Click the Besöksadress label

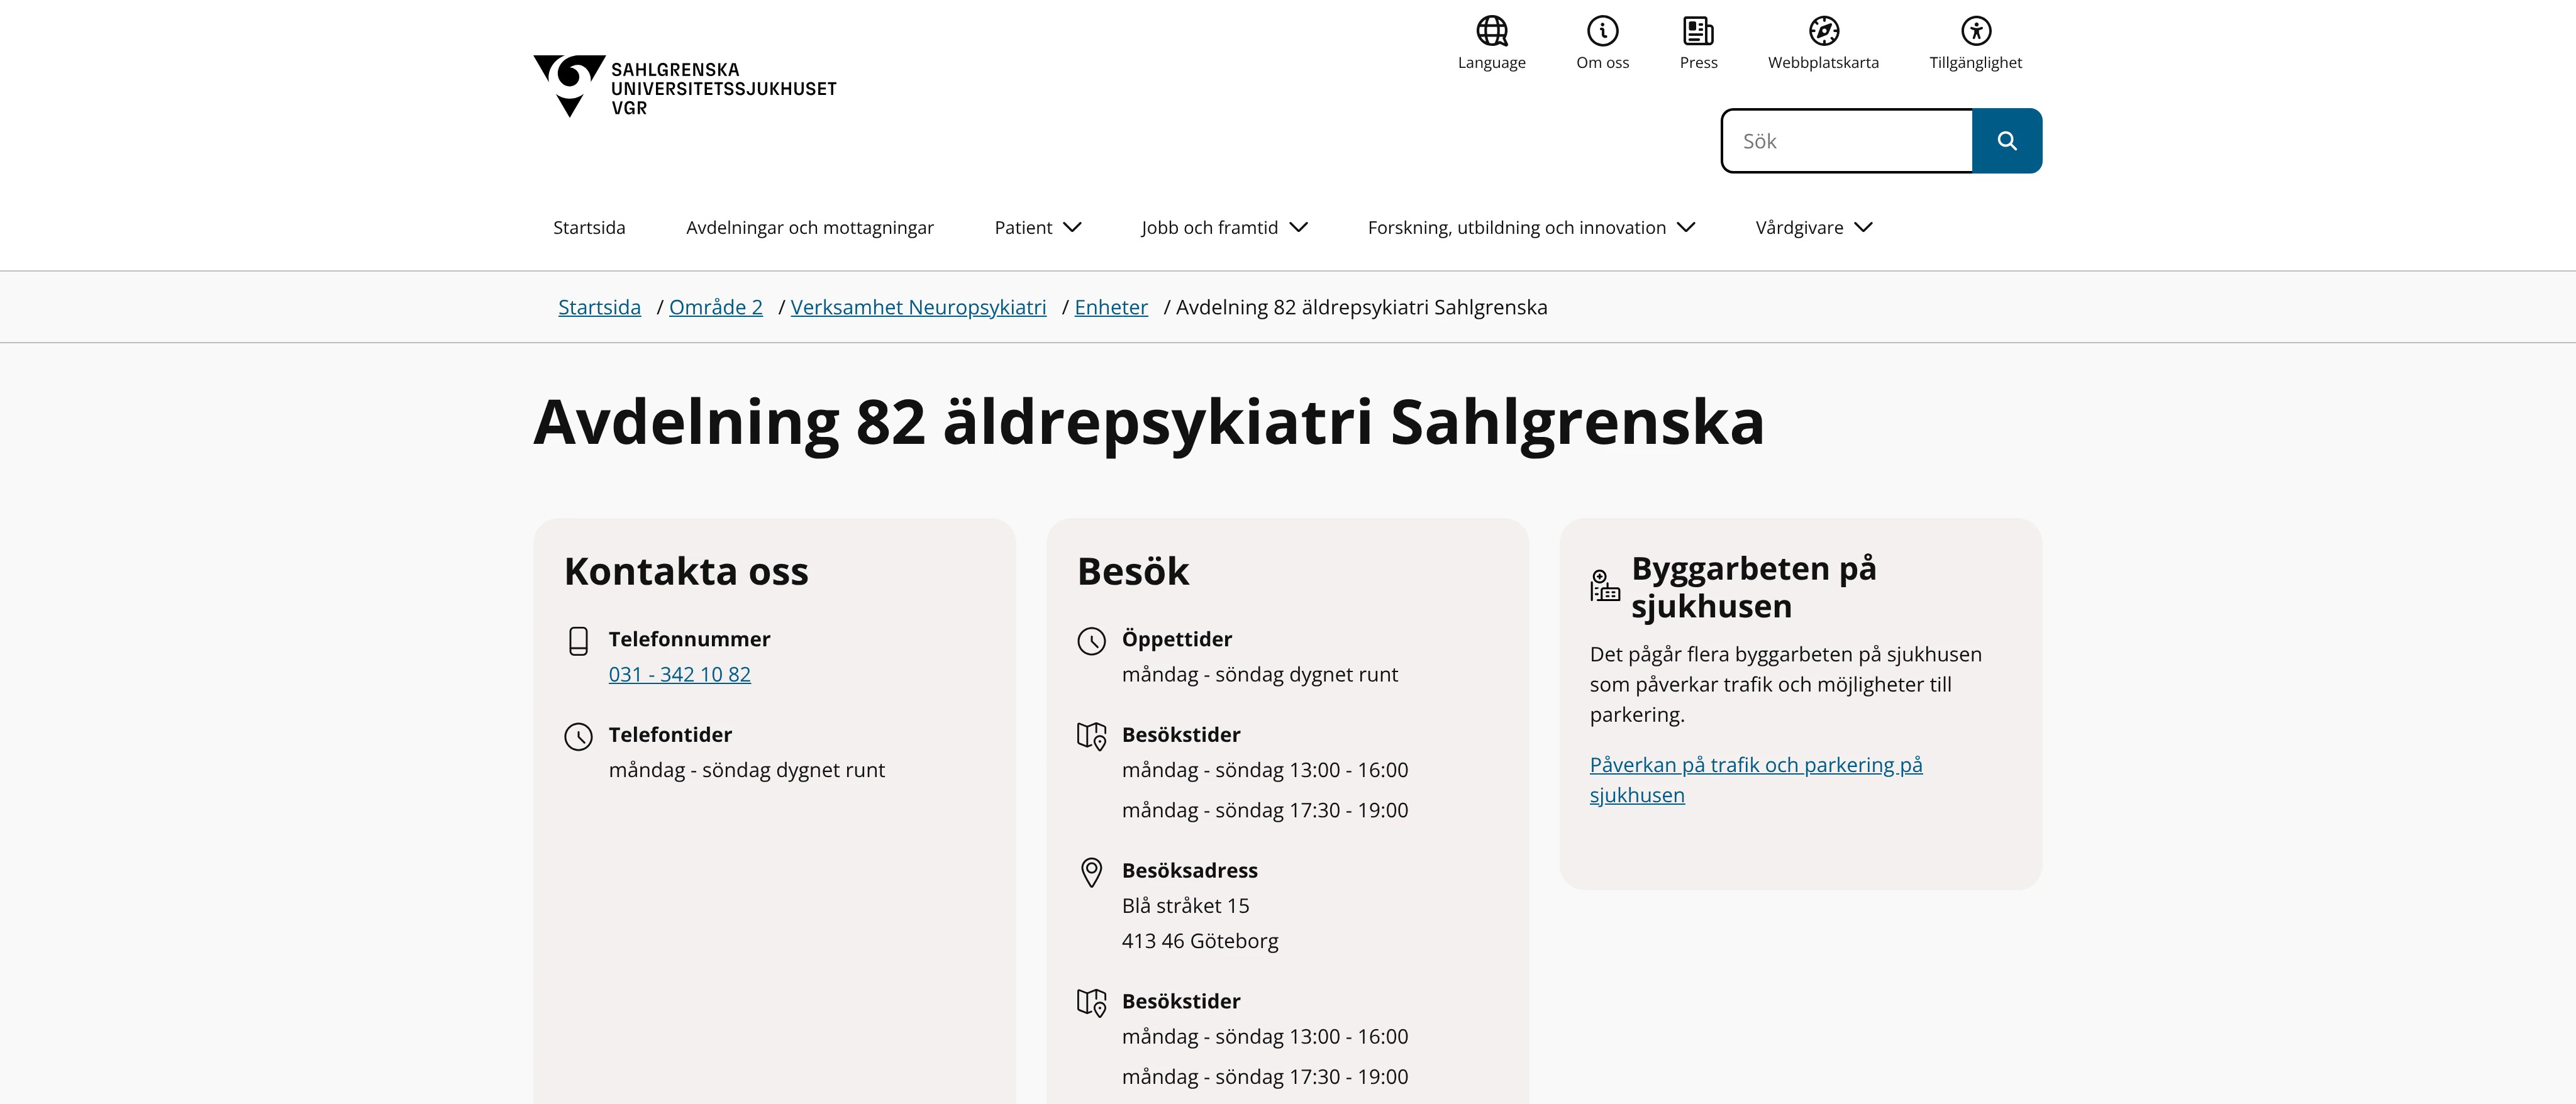[x=1189, y=870]
